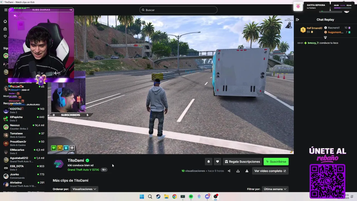Screen dimensions: 357x201
Task: Click the clip video player area
Action: click(x=171, y=85)
